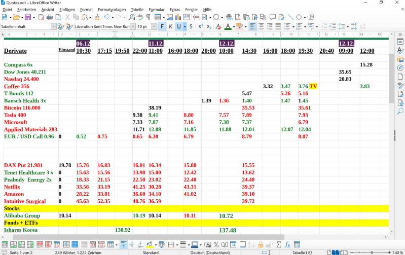
Task: Click Seite 1 von 2 in status bar
Action: coord(21,252)
